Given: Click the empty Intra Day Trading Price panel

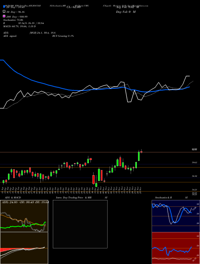Looking at the screenshot, I should (x=80, y=224).
